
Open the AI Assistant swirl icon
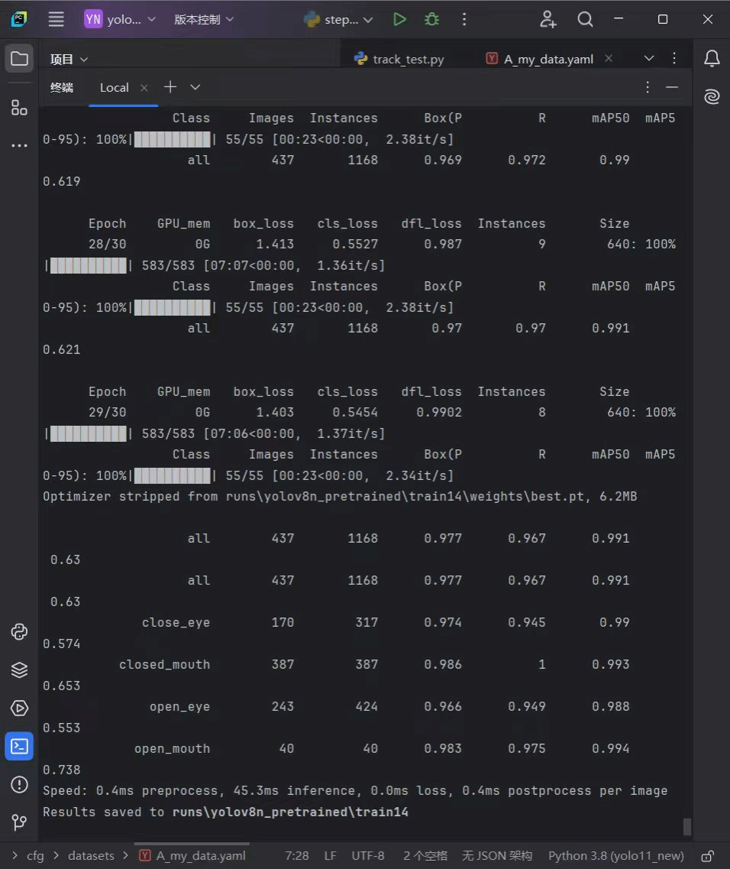[x=712, y=96]
